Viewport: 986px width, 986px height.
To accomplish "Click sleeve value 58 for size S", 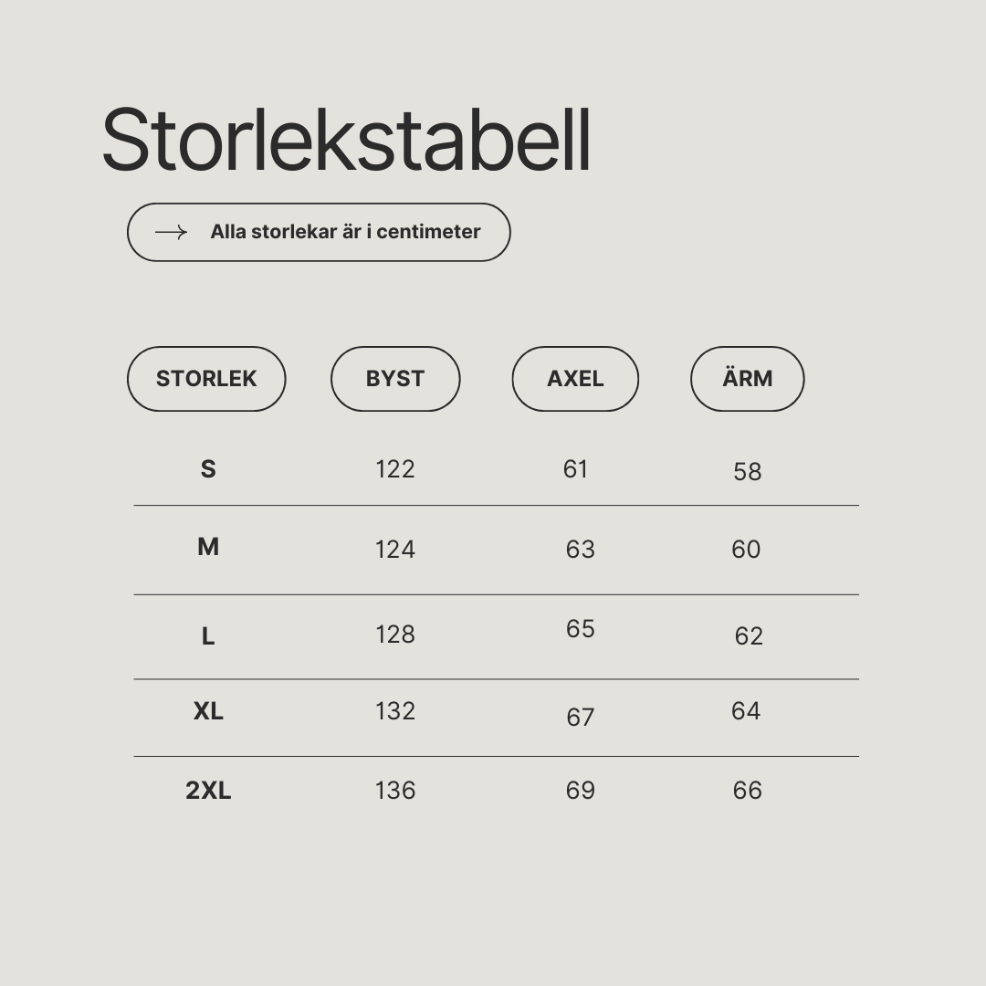I will click(748, 472).
